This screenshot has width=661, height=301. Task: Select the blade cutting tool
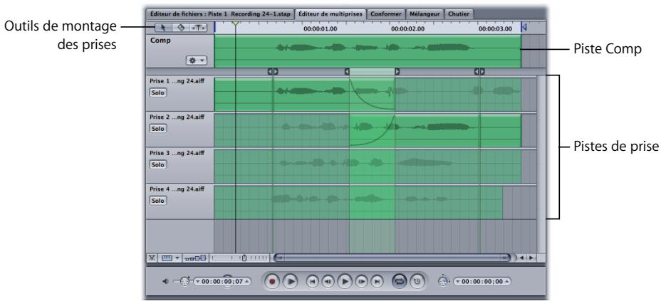pos(181,28)
